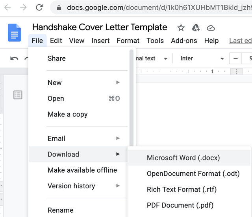
Task: Select Make available offline
Action: 78,170
